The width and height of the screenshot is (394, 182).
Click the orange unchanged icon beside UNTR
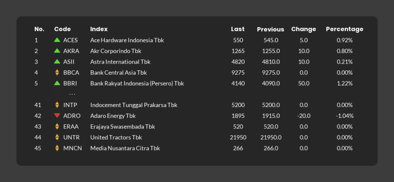click(57, 137)
